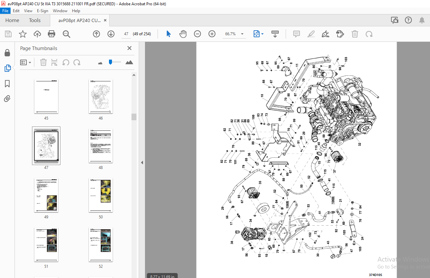Screen dimensions: 430x278
Task: Open the share feedback icon in the top right
Action: pyautogui.click(x=395, y=20)
